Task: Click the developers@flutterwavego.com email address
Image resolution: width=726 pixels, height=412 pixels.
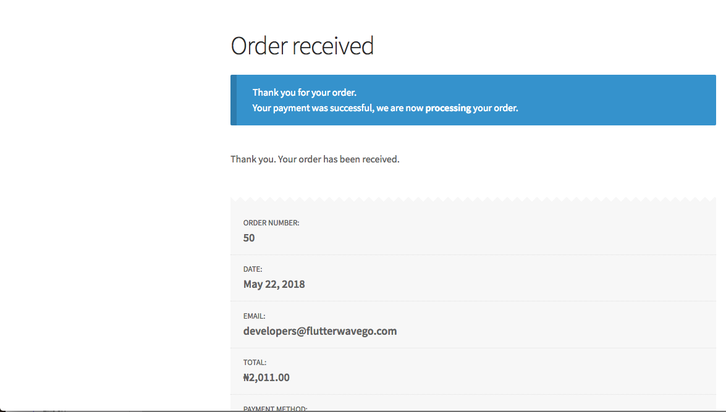Action: click(320, 331)
